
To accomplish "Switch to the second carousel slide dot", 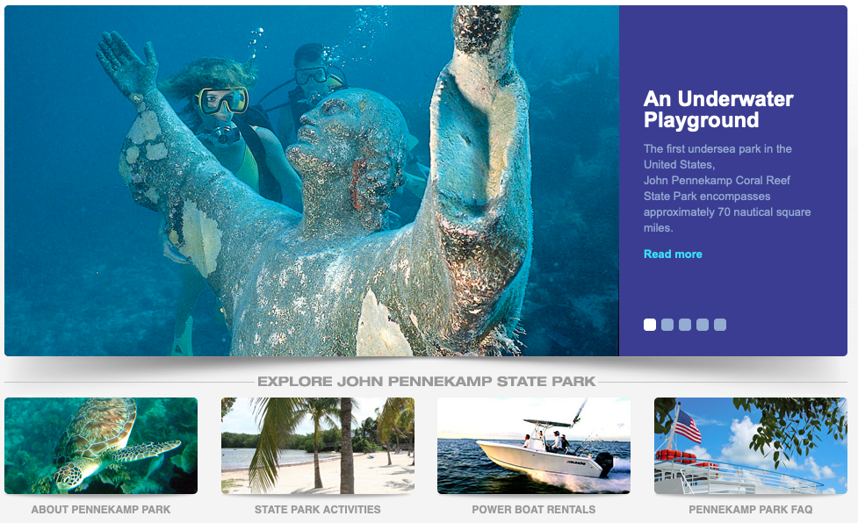I will coord(667,325).
